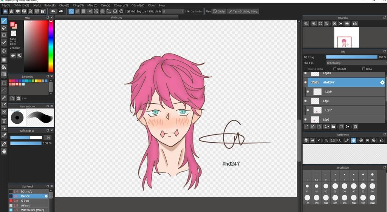This screenshot has height=212, width=387.
Task: Open the Cloud menu
Action: [152, 5]
